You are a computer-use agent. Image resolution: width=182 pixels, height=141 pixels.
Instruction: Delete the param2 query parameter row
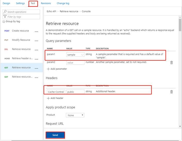tap(171, 62)
